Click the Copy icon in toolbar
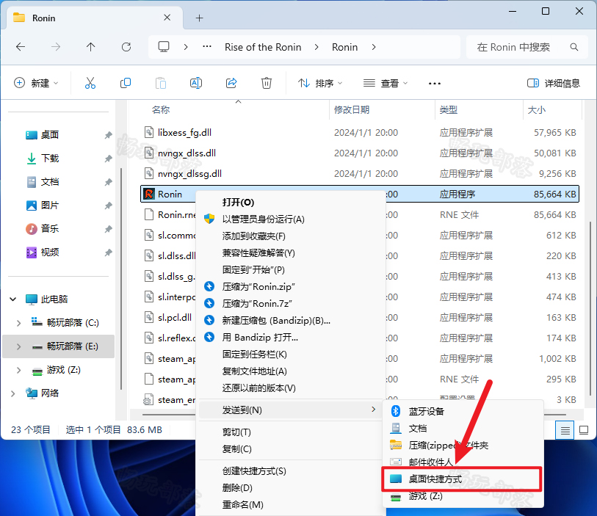Viewport: 597px width, 516px height. coord(126,83)
